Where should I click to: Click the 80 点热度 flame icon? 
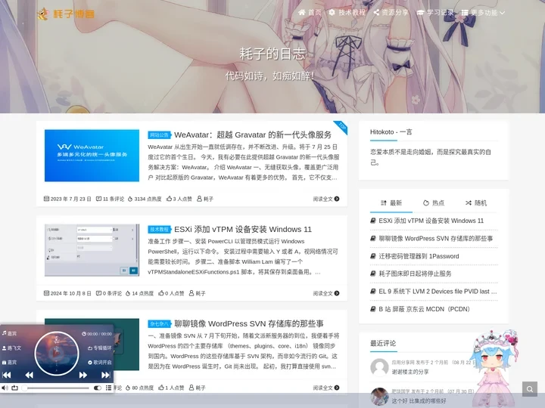(128, 388)
